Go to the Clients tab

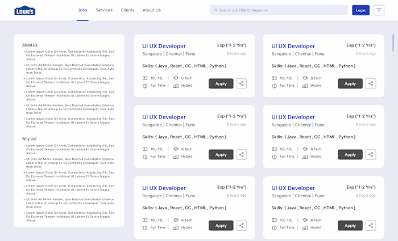click(127, 10)
